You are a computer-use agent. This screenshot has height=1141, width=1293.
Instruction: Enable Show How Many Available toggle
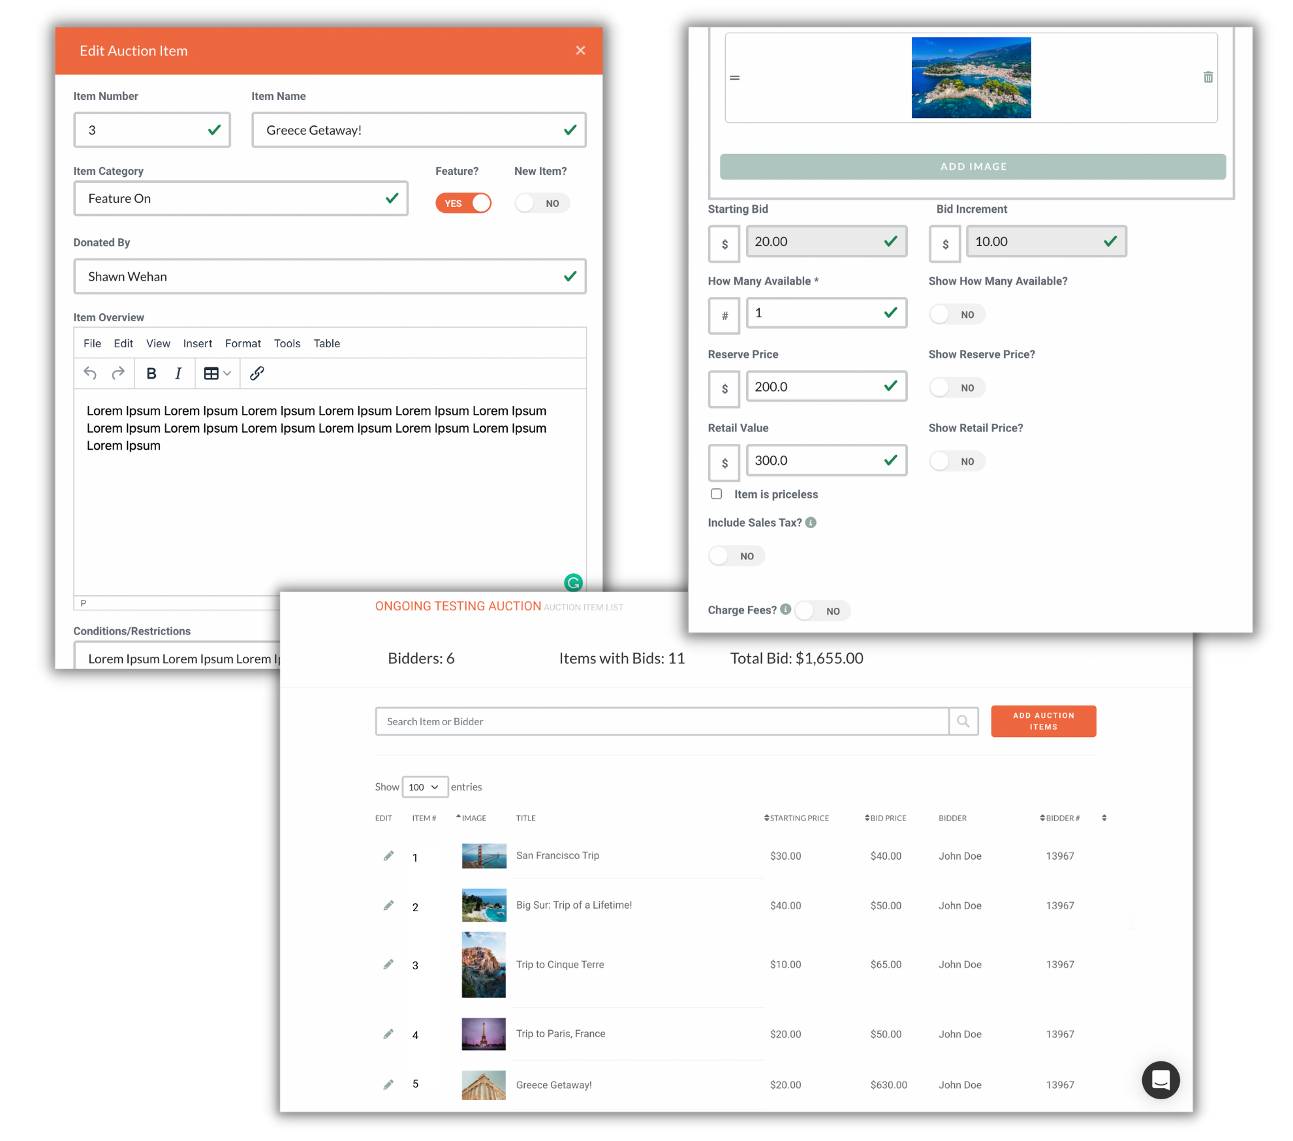(x=957, y=314)
